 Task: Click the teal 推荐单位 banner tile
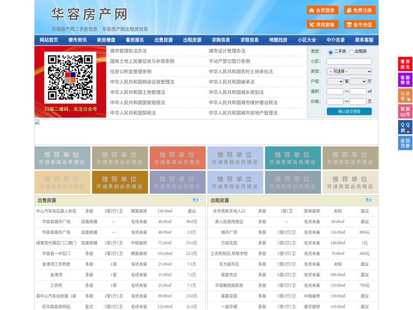(293, 158)
